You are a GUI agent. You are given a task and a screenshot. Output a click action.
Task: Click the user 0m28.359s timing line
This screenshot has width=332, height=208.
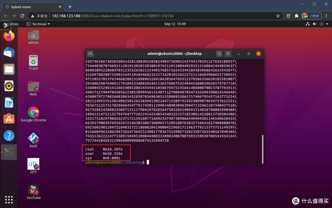tap(104, 154)
